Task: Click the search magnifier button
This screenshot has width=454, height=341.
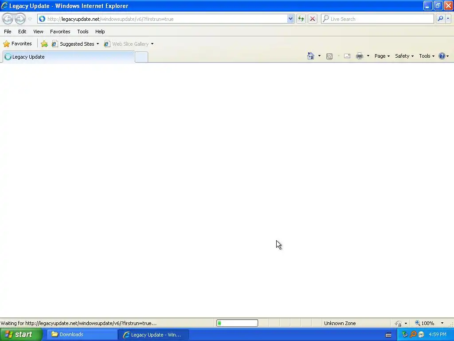Action: pos(440,19)
